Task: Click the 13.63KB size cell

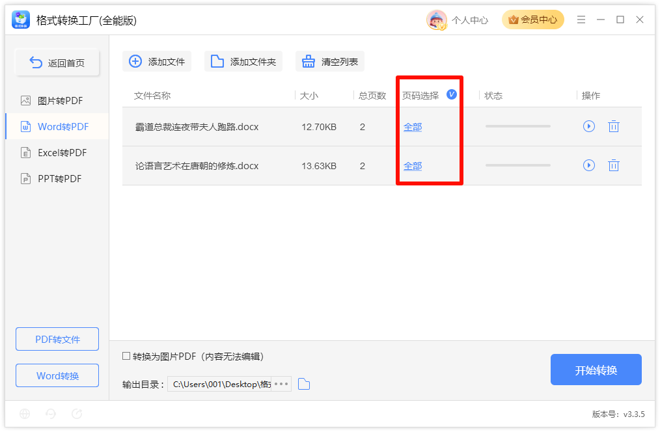Action: [319, 166]
